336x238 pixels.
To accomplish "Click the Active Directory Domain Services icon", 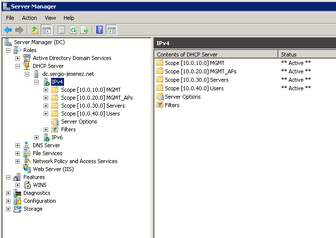I will coord(27,58).
